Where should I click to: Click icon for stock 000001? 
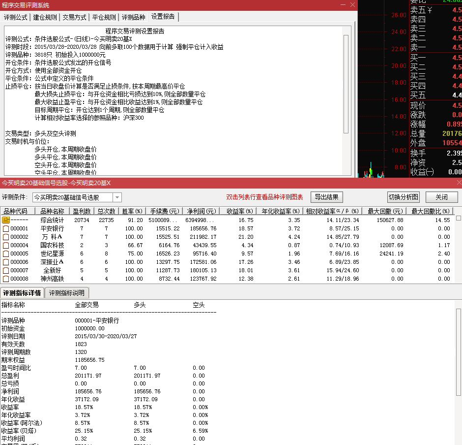pos(6,228)
